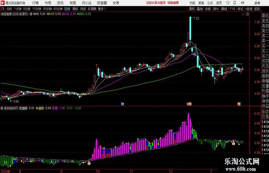
Task: Click the 信隆健康 stock name in title bar
Action: click(173, 3)
